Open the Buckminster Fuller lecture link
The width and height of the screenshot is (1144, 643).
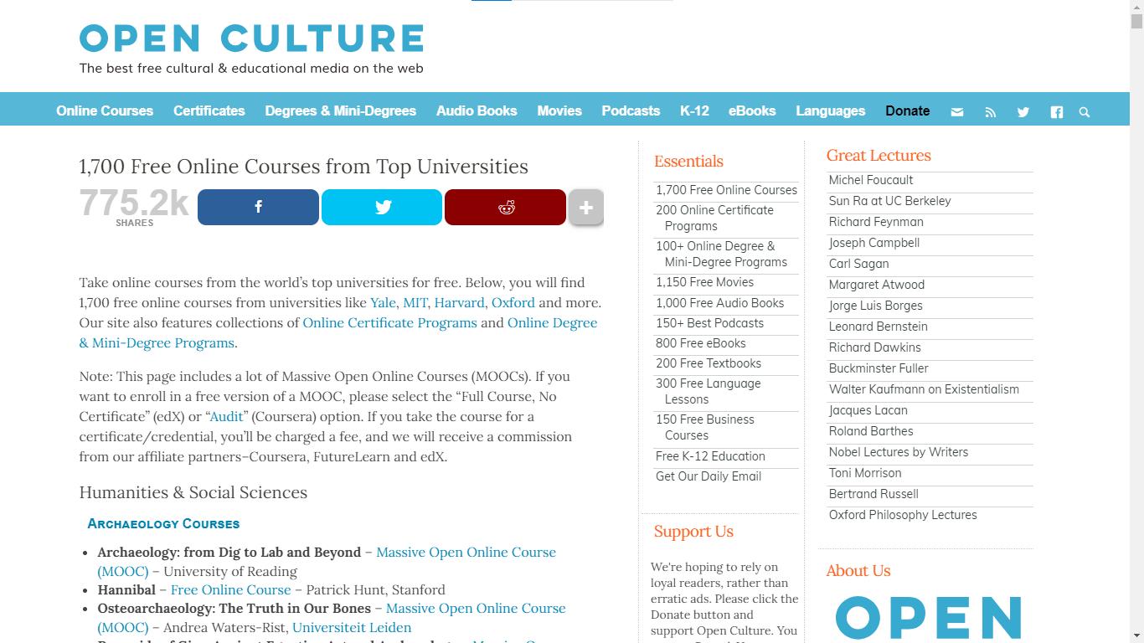(x=879, y=368)
